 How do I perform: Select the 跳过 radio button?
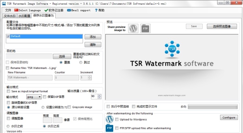pyautogui.click(x=81, y=62)
